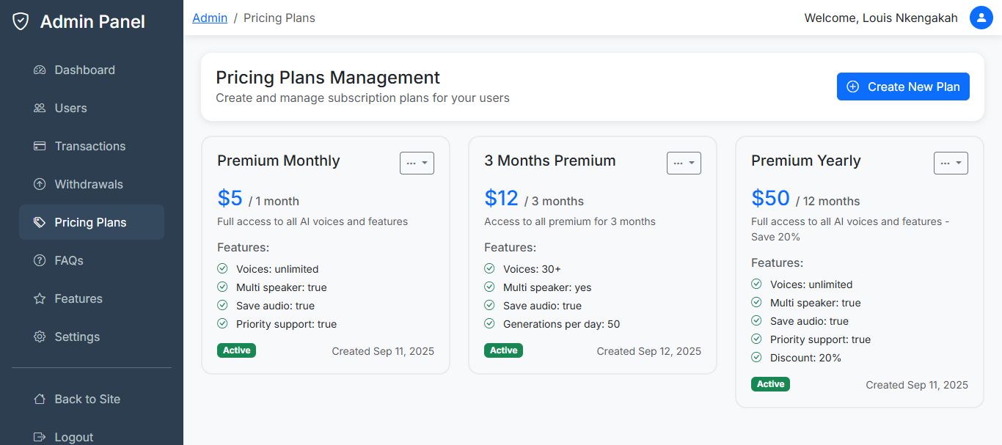The width and height of the screenshot is (1002, 445).
Task: Expand the Premium Yearly plan actions menu
Action: pos(951,163)
